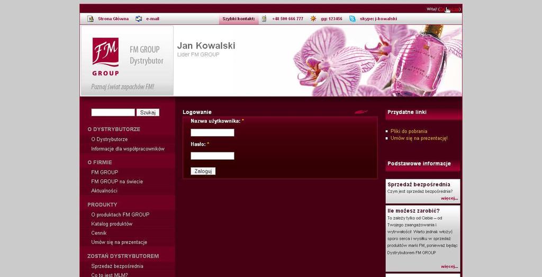Click Sprzedaż bezpośrednia box heading
The height and width of the screenshot is (277, 542).
point(419,184)
